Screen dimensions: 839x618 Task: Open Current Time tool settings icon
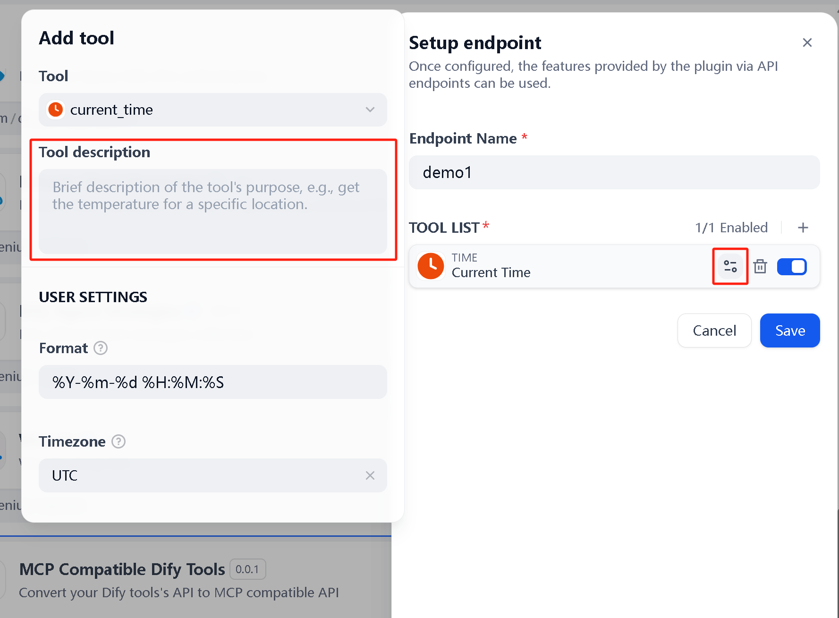pyautogui.click(x=730, y=266)
